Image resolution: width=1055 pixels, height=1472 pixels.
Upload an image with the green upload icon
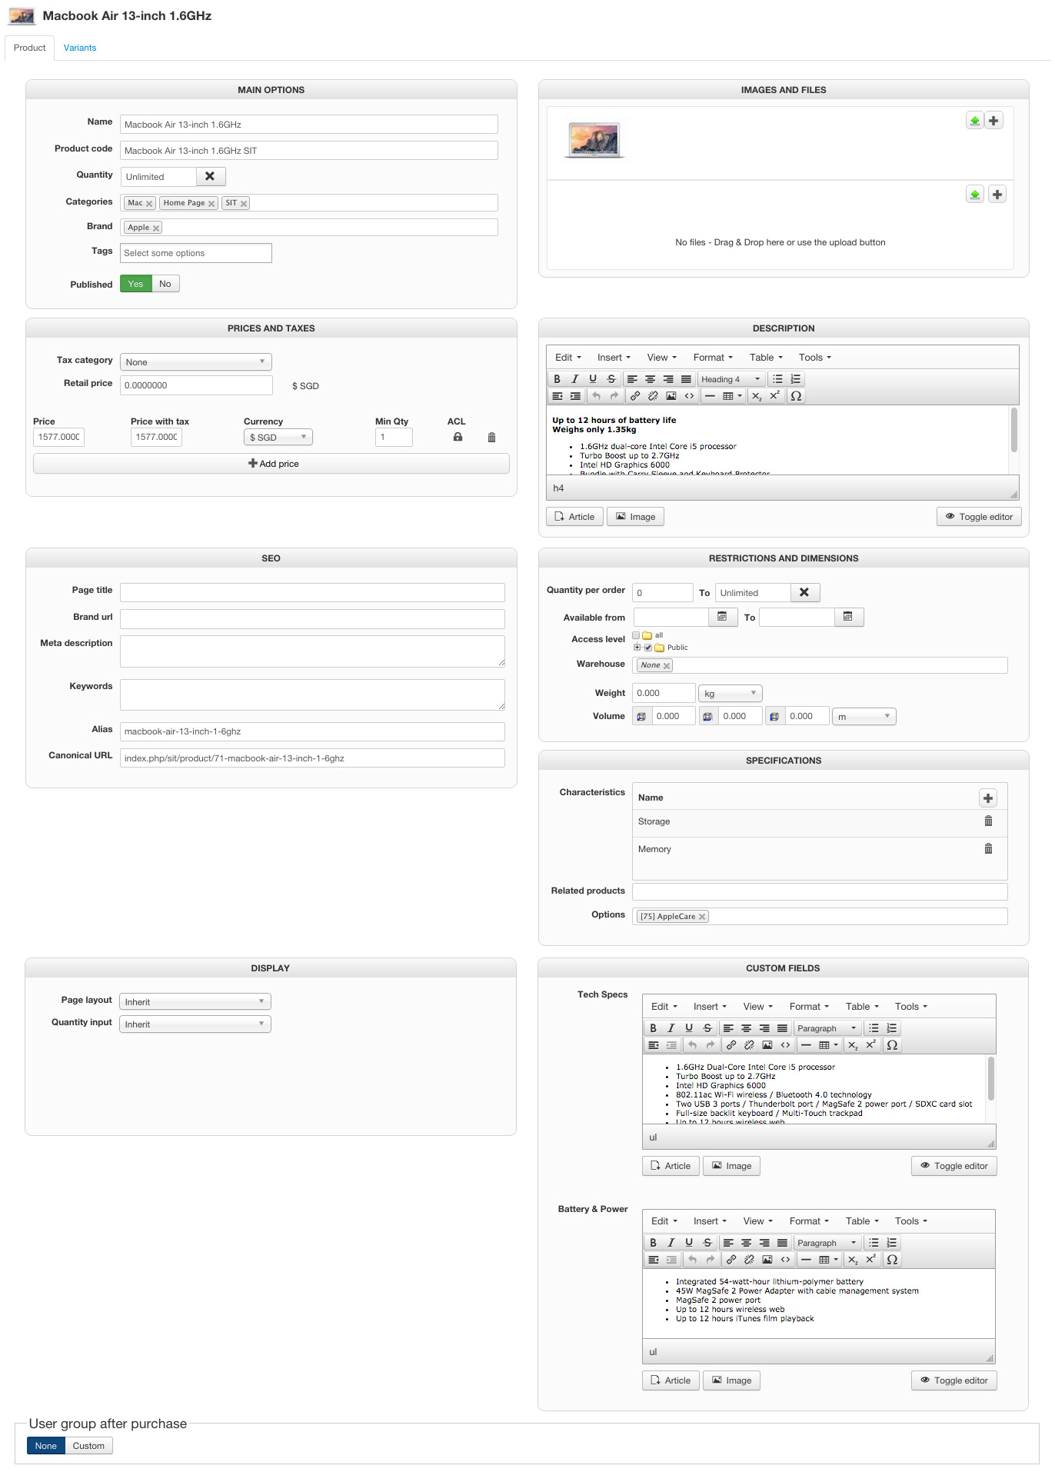pos(975,121)
